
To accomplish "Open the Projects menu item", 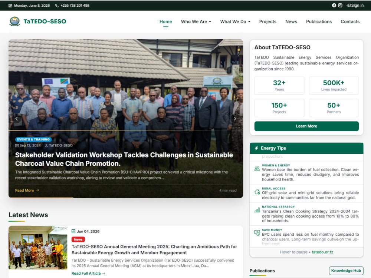I will click(x=267, y=21).
